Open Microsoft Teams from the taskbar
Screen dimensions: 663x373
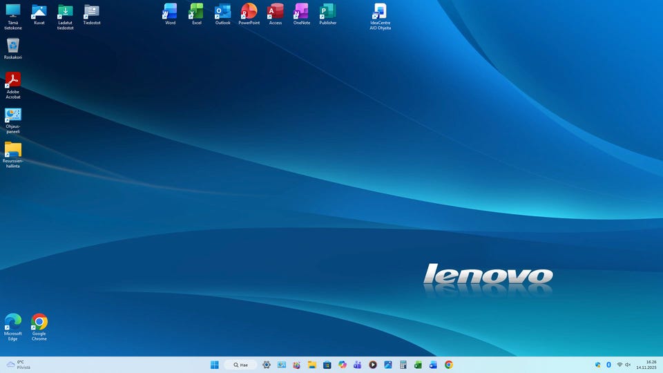click(358, 365)
